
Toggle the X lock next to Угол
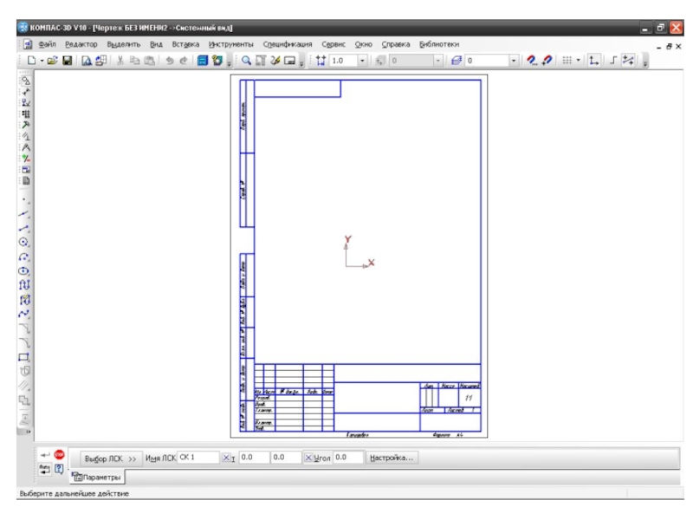pyautogui.click(x=308, y=458)
